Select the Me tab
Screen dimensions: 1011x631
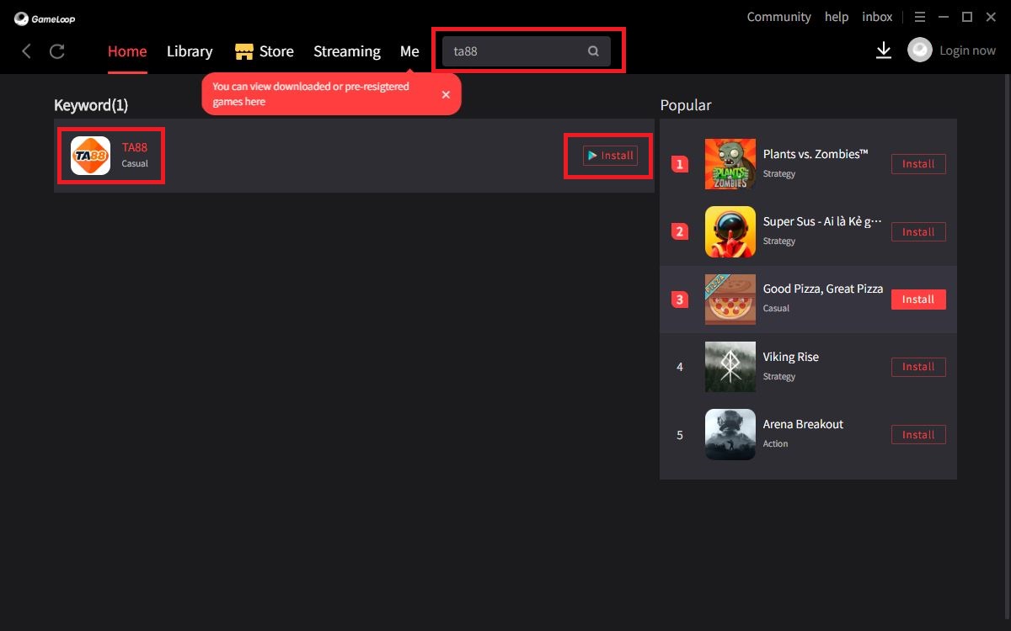point(409,51)
